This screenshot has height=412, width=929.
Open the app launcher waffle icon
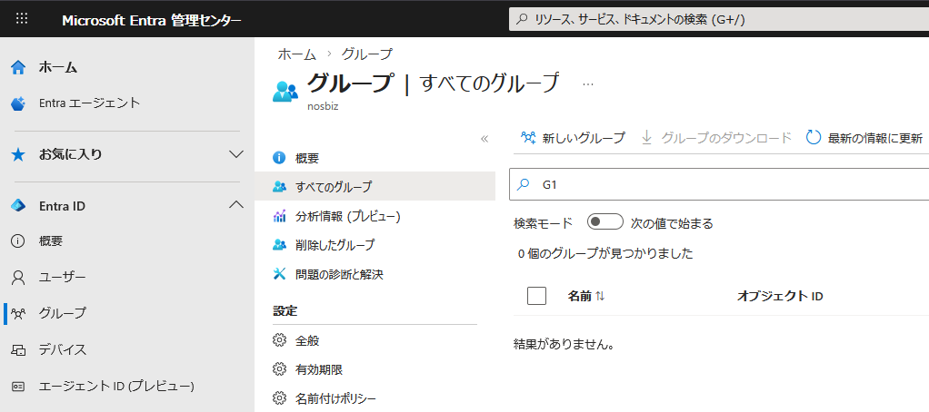[22, 19]
